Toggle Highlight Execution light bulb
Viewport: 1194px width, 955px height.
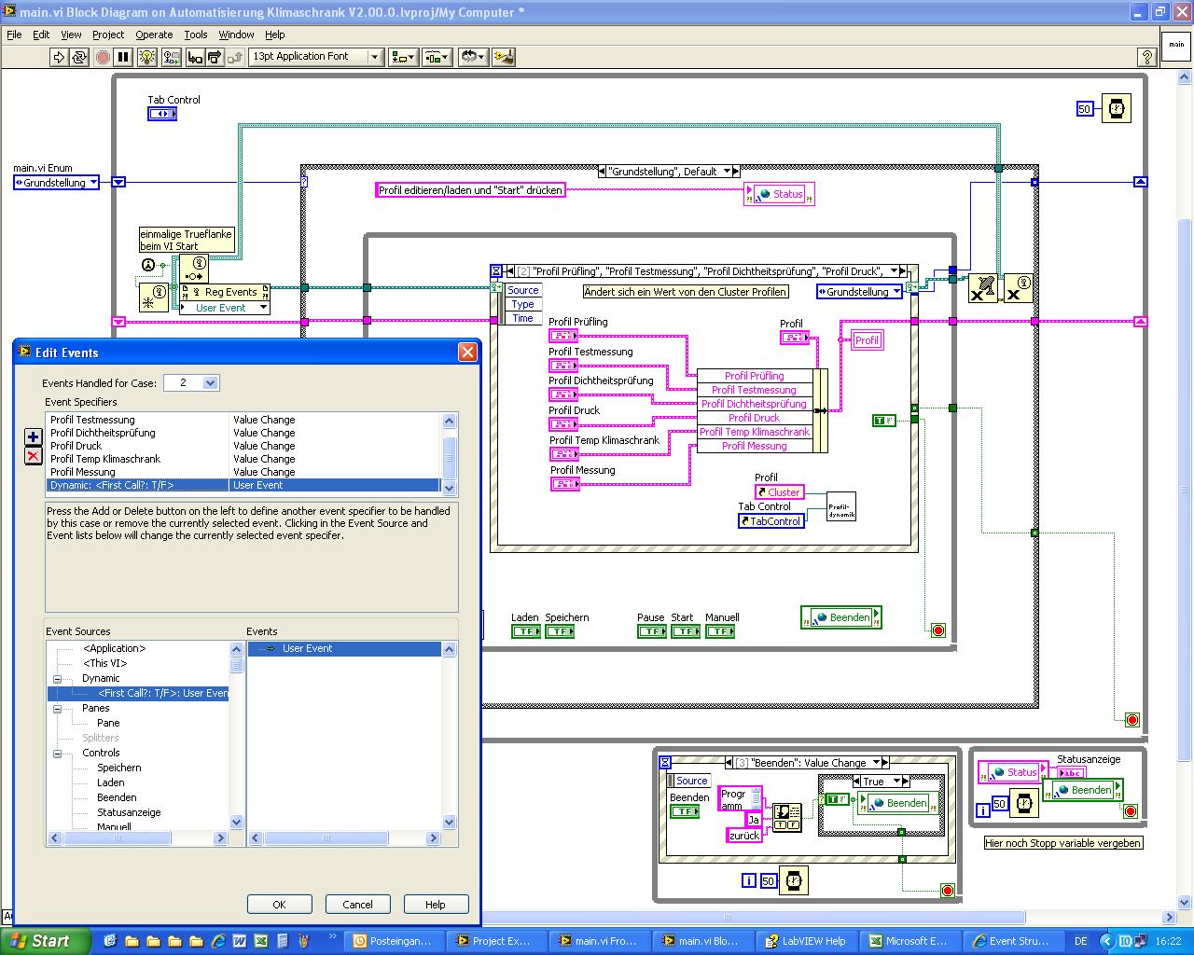(x=147, y=57)
